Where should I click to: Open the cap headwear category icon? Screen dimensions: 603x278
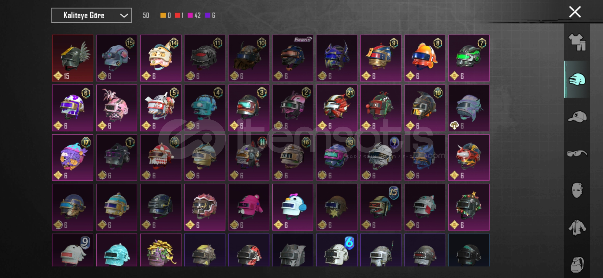(x=577, y=116)
